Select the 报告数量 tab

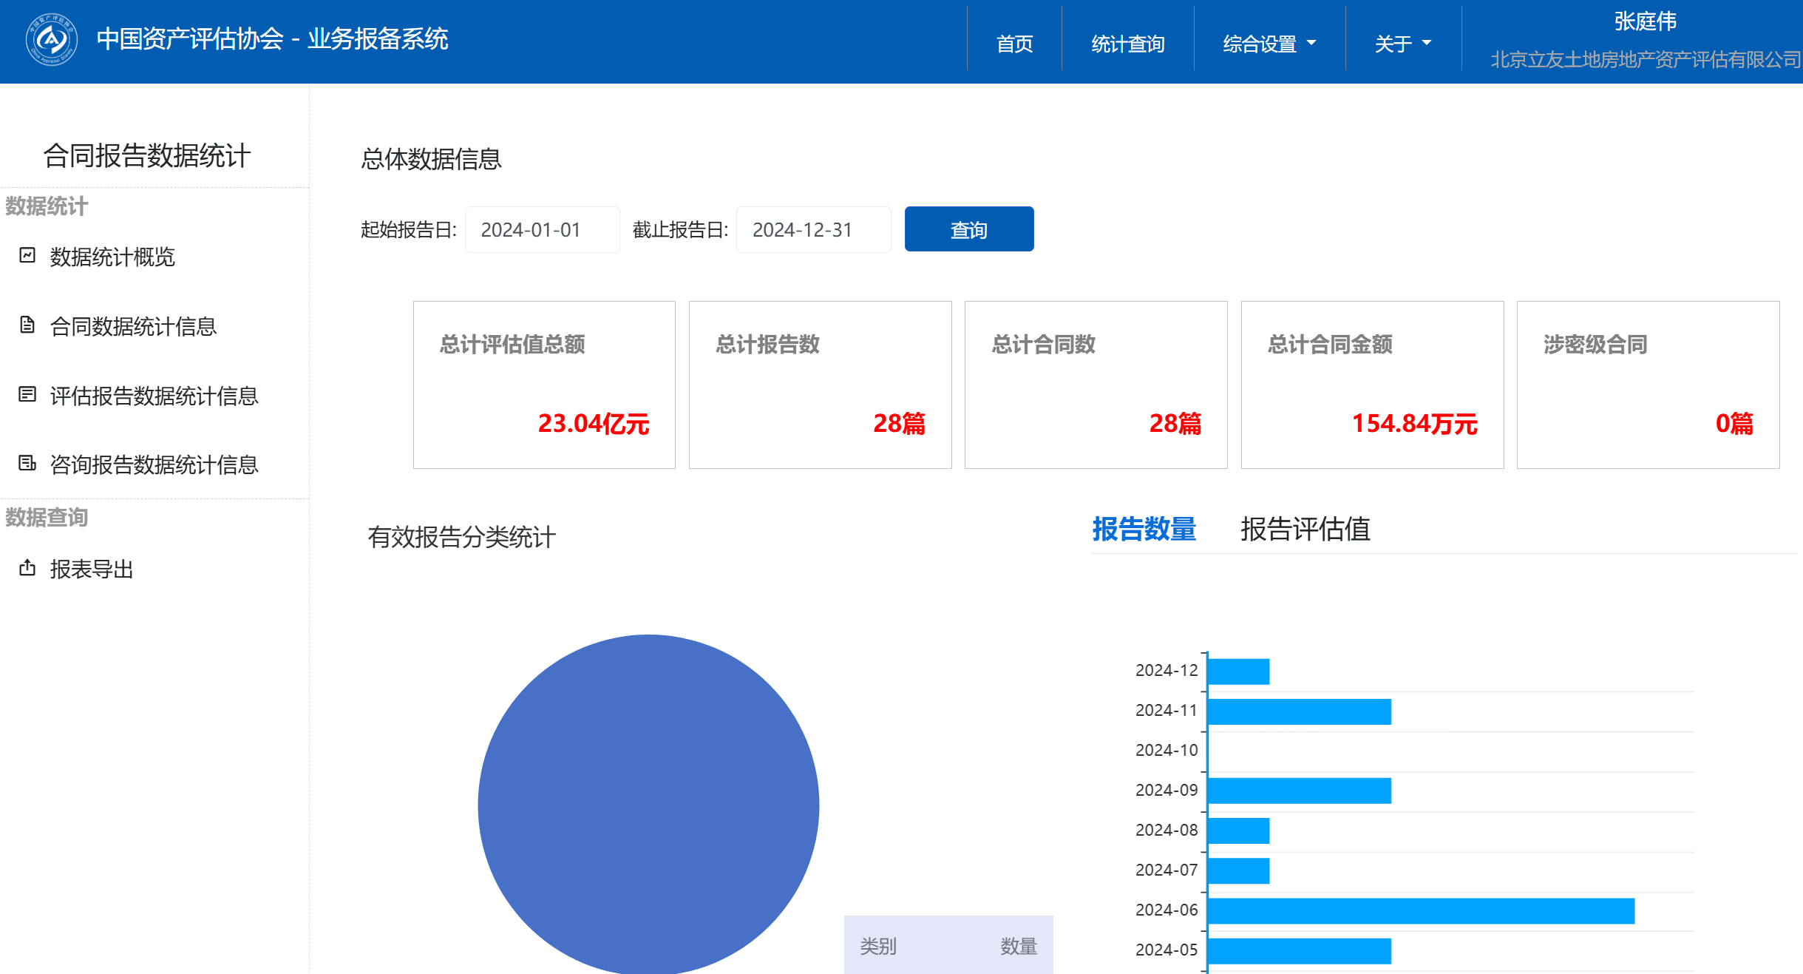(1144, 530)
